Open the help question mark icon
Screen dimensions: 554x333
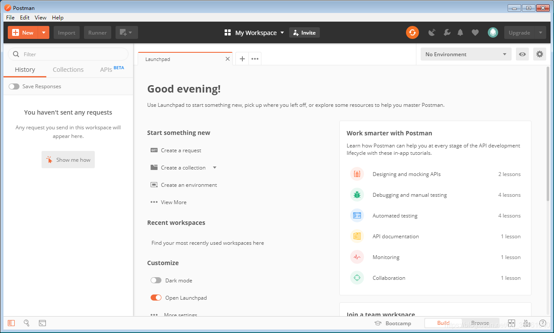coord(542,323)
